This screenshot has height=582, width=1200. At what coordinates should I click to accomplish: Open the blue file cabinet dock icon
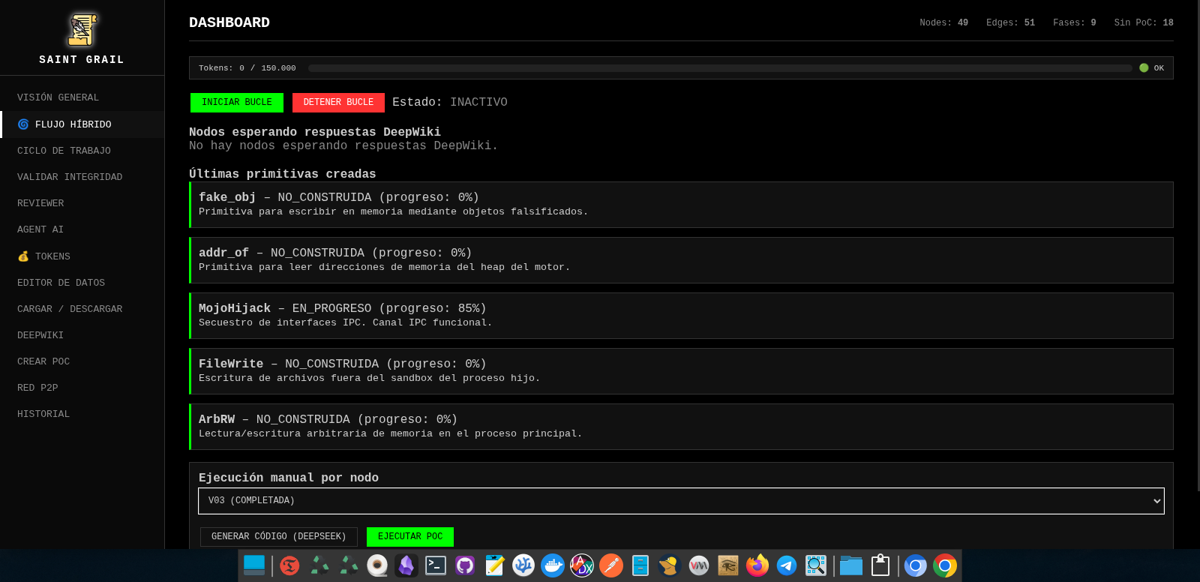click(640, 565)
